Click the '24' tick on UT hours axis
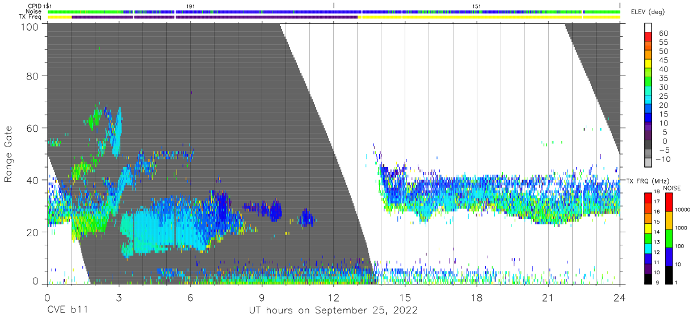Screen dimensions: 697x322 tap(620, 296)
